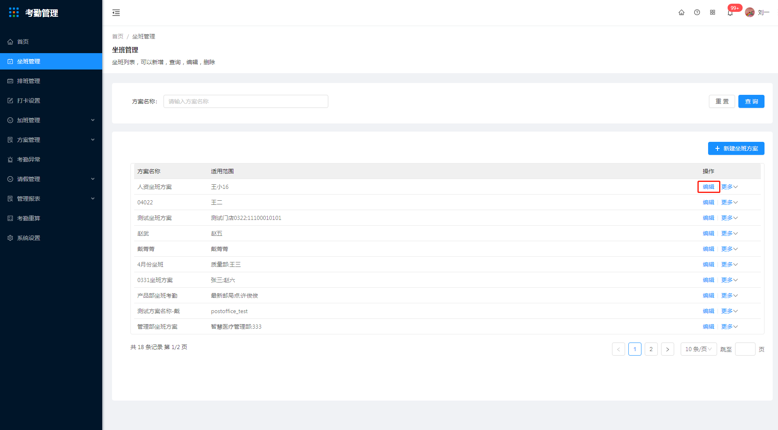Open 更多 dropdown for 戴菁菁 row
Screen dimensions: 778x430
729,249
